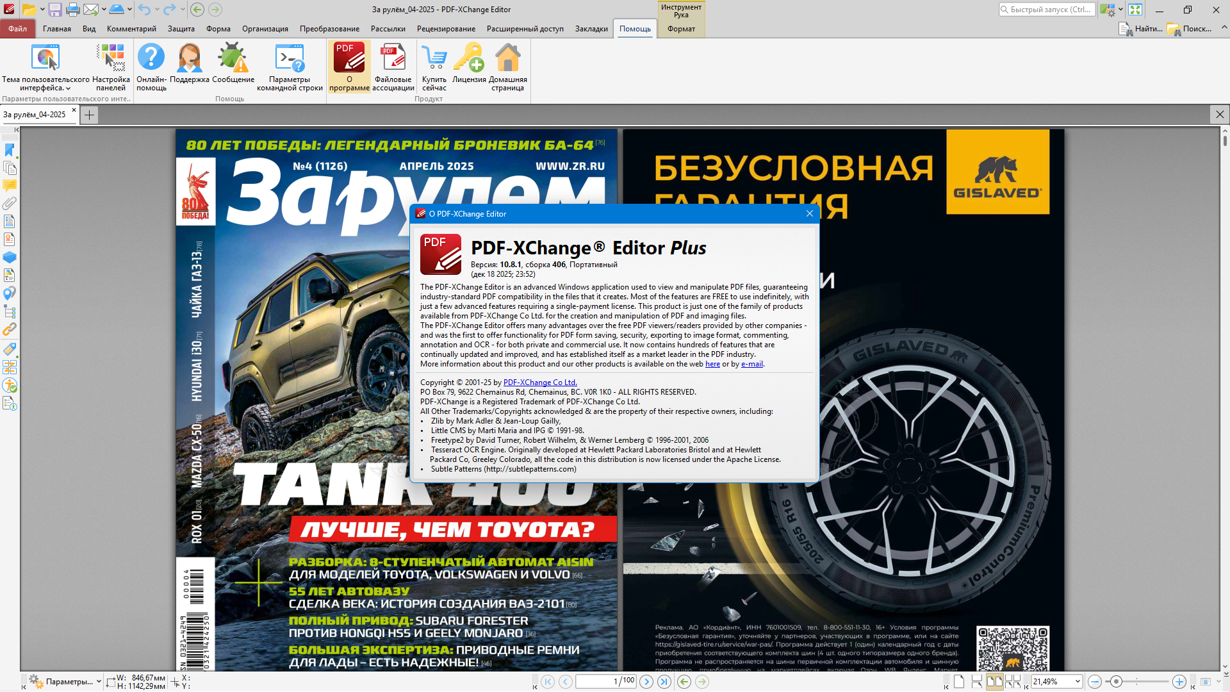The image size is (1230, 692).
Task: Click the bug report Сообщение icon
Action: (x=233, y=59)
